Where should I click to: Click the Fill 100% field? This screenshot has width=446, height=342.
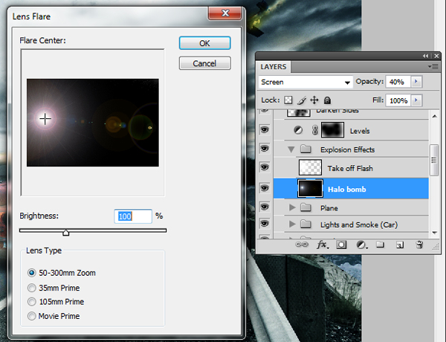pos(398,100)
